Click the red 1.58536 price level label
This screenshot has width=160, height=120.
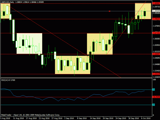click(x=156, y=19)
